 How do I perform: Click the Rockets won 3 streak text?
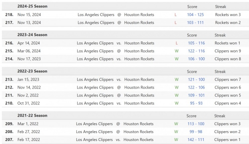(x=228, y=15)
